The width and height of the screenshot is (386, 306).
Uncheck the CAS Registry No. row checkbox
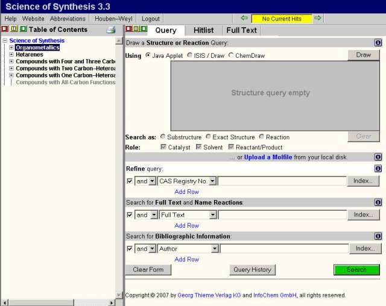coord(130,181)
